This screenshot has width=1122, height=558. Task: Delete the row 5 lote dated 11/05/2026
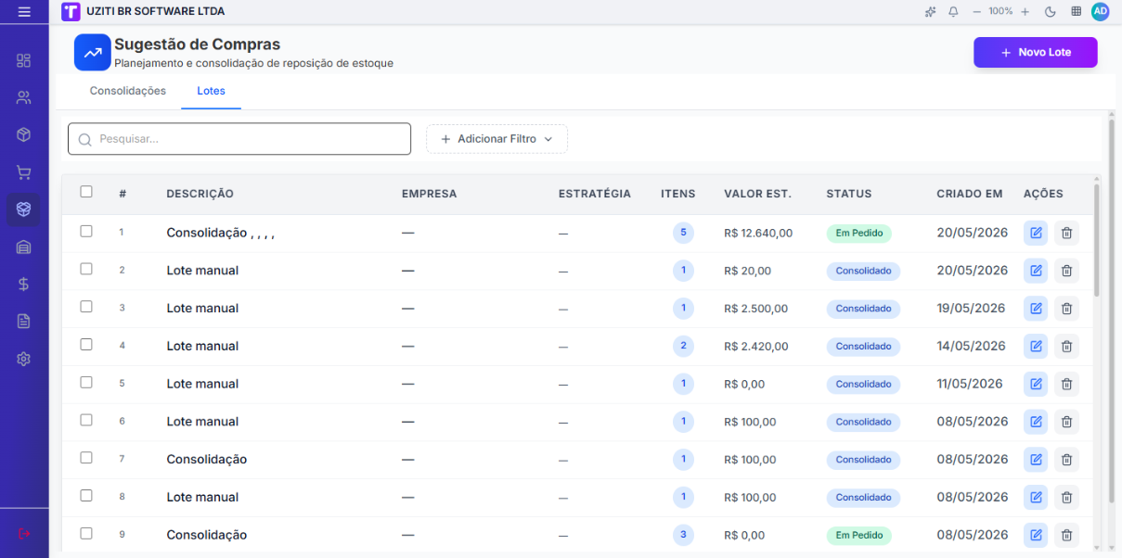pos(1066,384)
